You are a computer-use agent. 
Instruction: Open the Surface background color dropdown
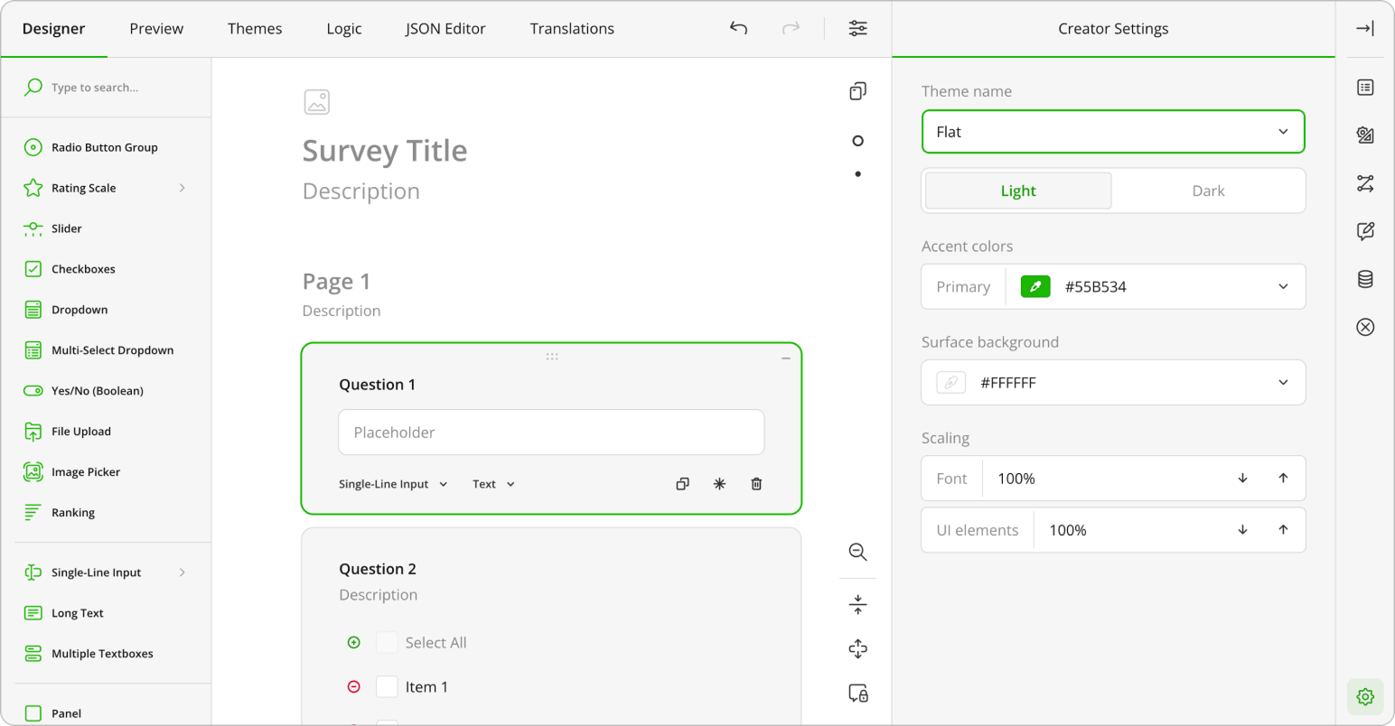click(x=1283, y=382)
